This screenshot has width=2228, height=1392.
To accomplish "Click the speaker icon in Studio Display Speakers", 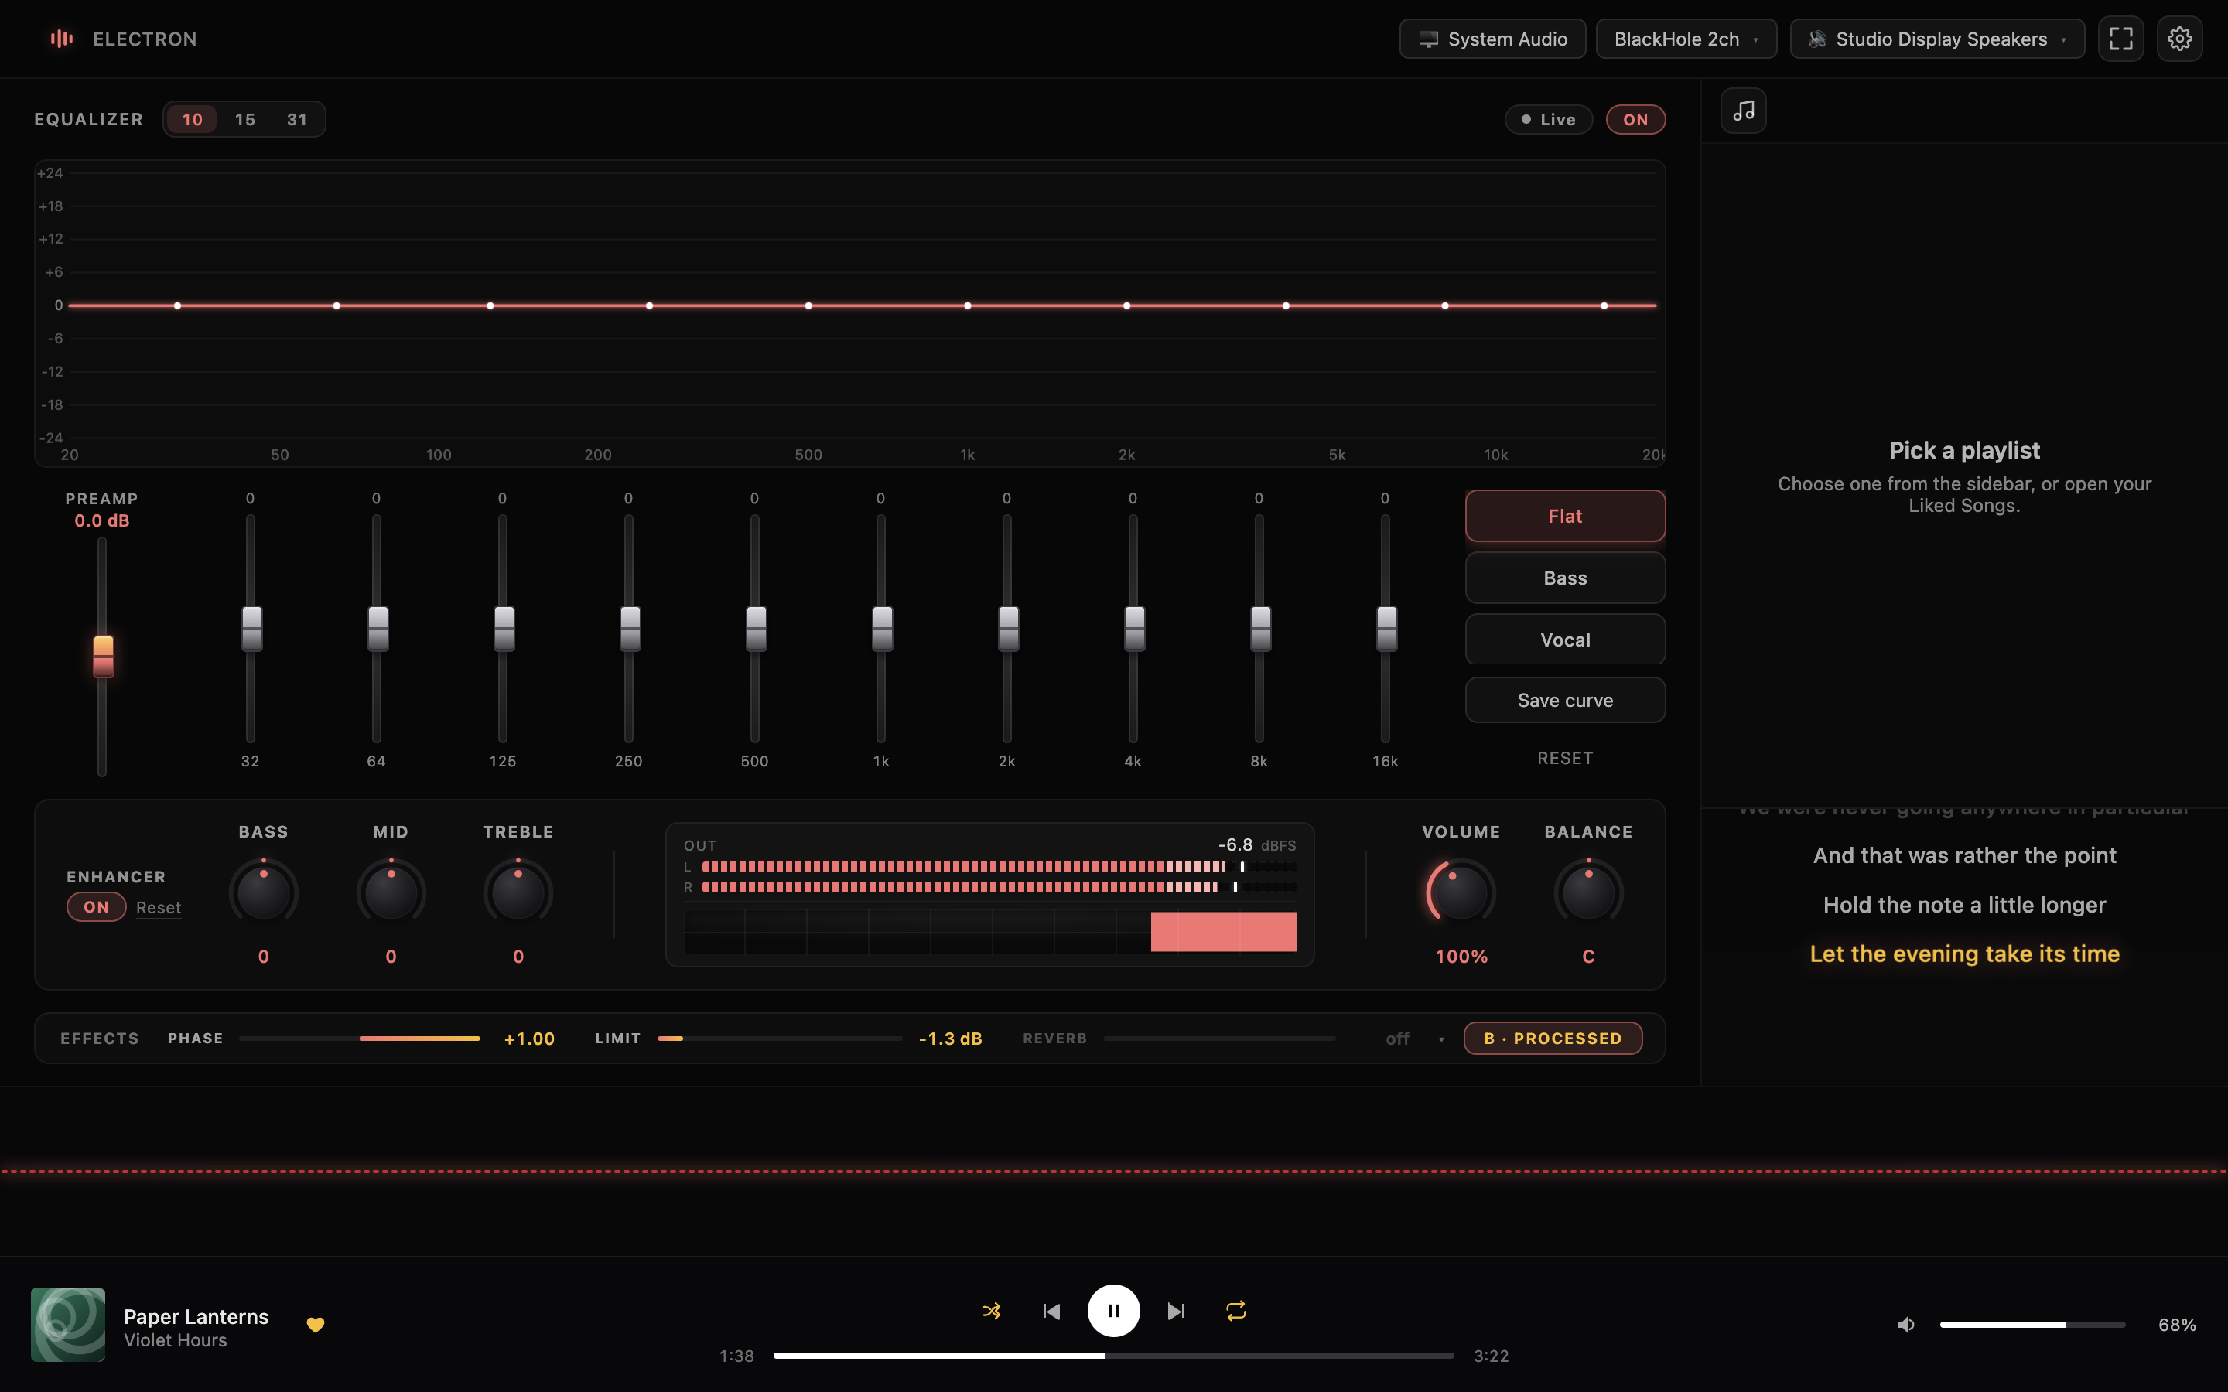I will (1816, 39).
